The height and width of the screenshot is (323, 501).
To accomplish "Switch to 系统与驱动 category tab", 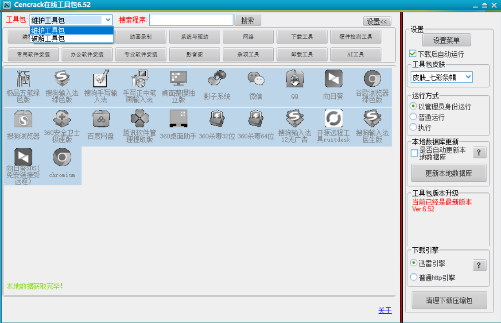I will 194,37.
